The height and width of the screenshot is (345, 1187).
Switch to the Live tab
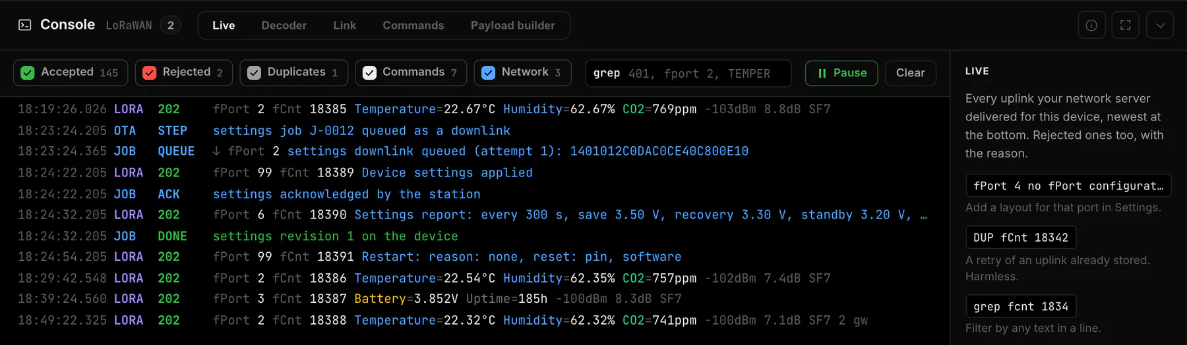(224, 25)
